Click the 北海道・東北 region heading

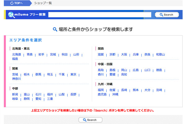coord(21,48)
